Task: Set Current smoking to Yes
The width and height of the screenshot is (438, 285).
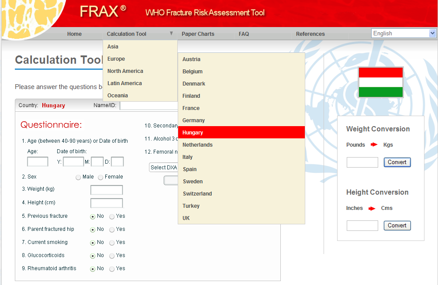Action: point(112,243)
